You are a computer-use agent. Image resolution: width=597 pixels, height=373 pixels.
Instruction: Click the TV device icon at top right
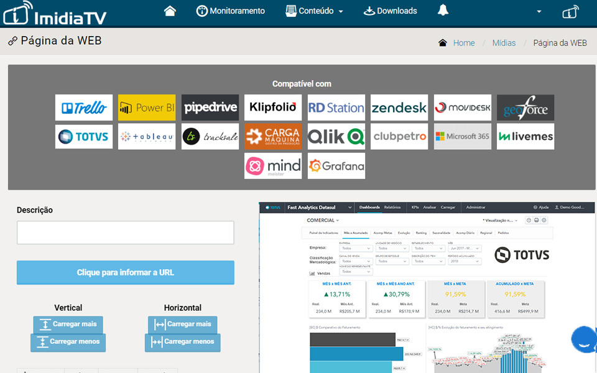(570, 12)
